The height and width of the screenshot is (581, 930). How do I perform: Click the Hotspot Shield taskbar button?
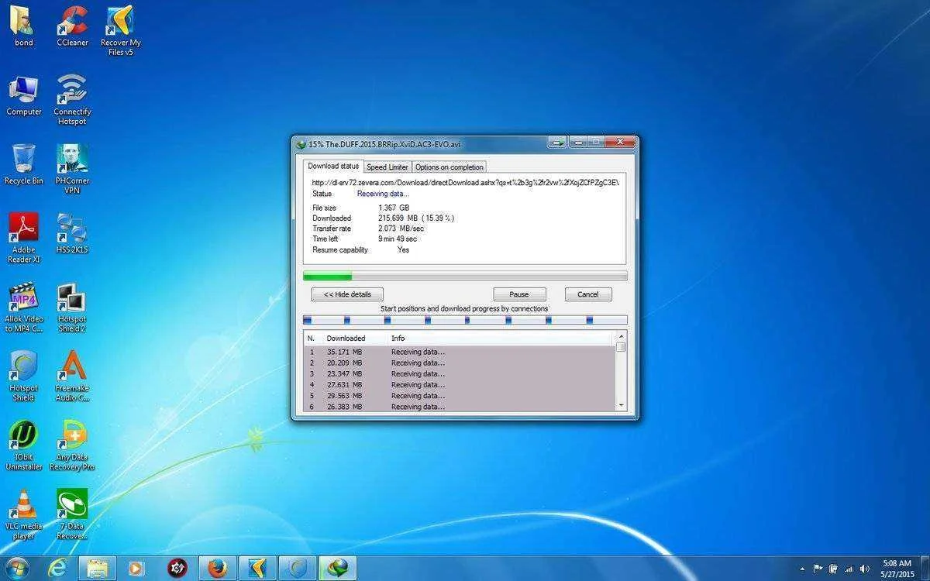[298, 568]
